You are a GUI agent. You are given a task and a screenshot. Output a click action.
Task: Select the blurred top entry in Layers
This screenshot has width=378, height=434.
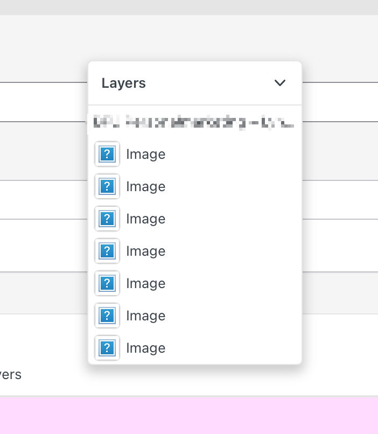pyautogui.click(x=194, y=122)
